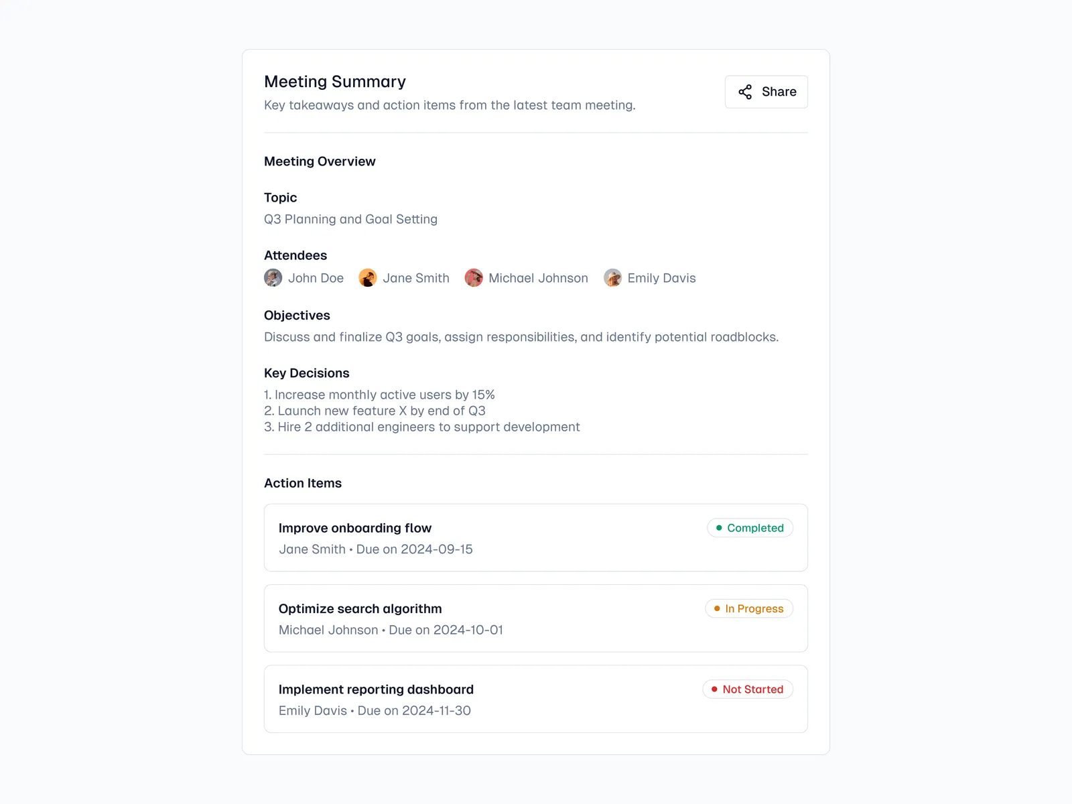This screenshot has width=1072, height=804.
Task: Open the Implement reporting dashboard title
Action: pos(376,689)
